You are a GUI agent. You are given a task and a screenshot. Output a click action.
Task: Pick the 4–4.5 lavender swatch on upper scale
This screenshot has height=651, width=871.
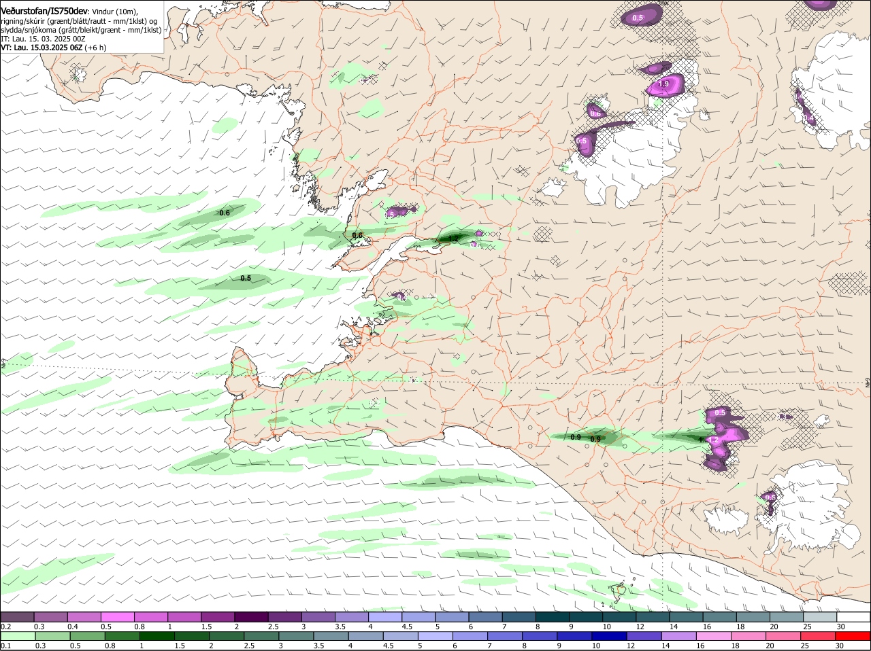point(384,616)
